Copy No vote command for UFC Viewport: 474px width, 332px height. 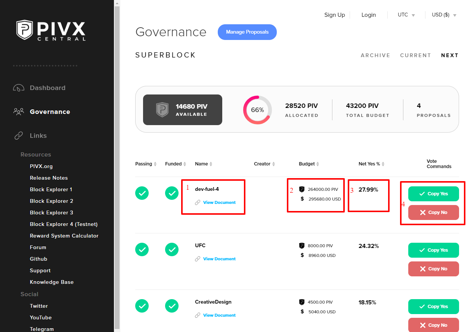pos(434,269)
